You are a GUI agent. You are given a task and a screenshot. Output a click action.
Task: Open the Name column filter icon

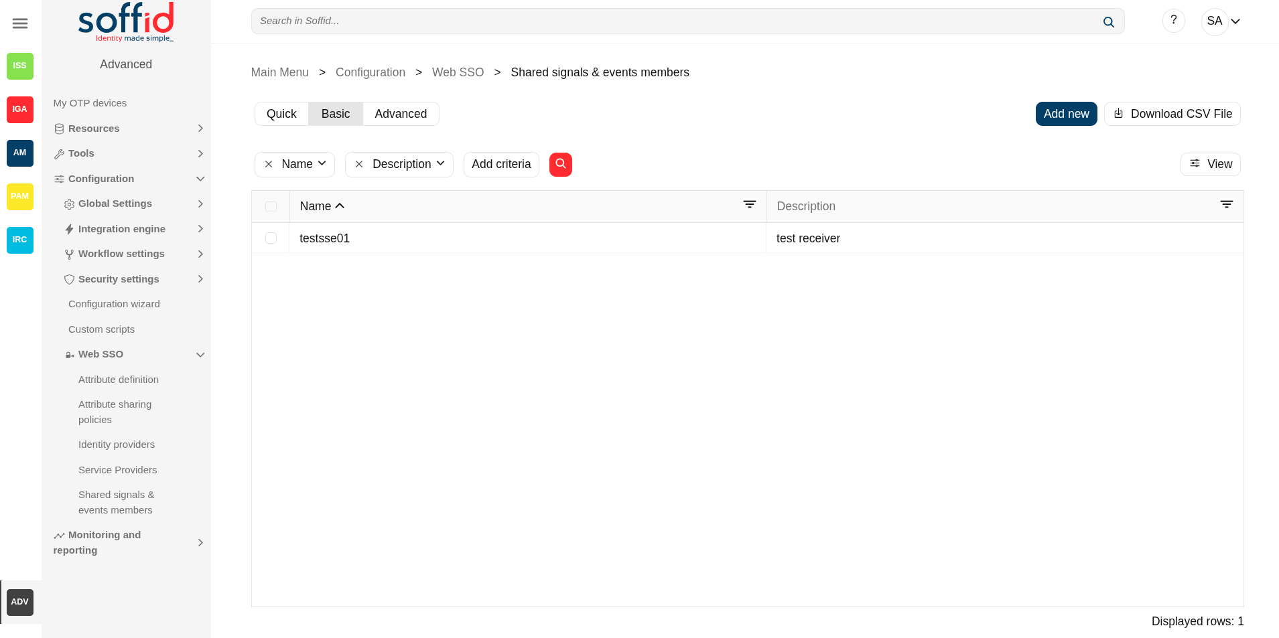[x=750, y=204]
